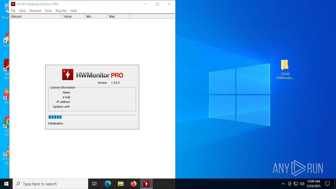The width and height of the screenshot is (336, 189).
Task: Click the Updates until label
Action: coord(61,107)
